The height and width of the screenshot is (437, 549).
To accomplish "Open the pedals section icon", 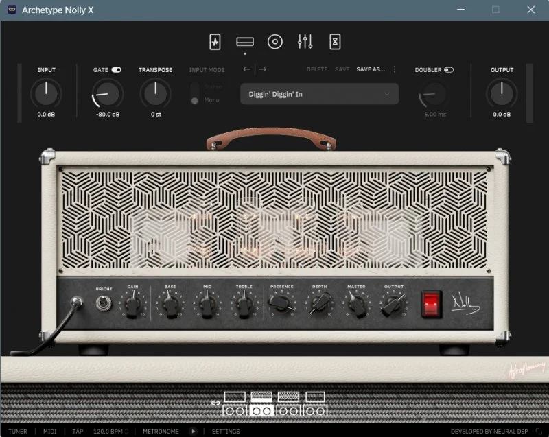I will tap(215, 42).
